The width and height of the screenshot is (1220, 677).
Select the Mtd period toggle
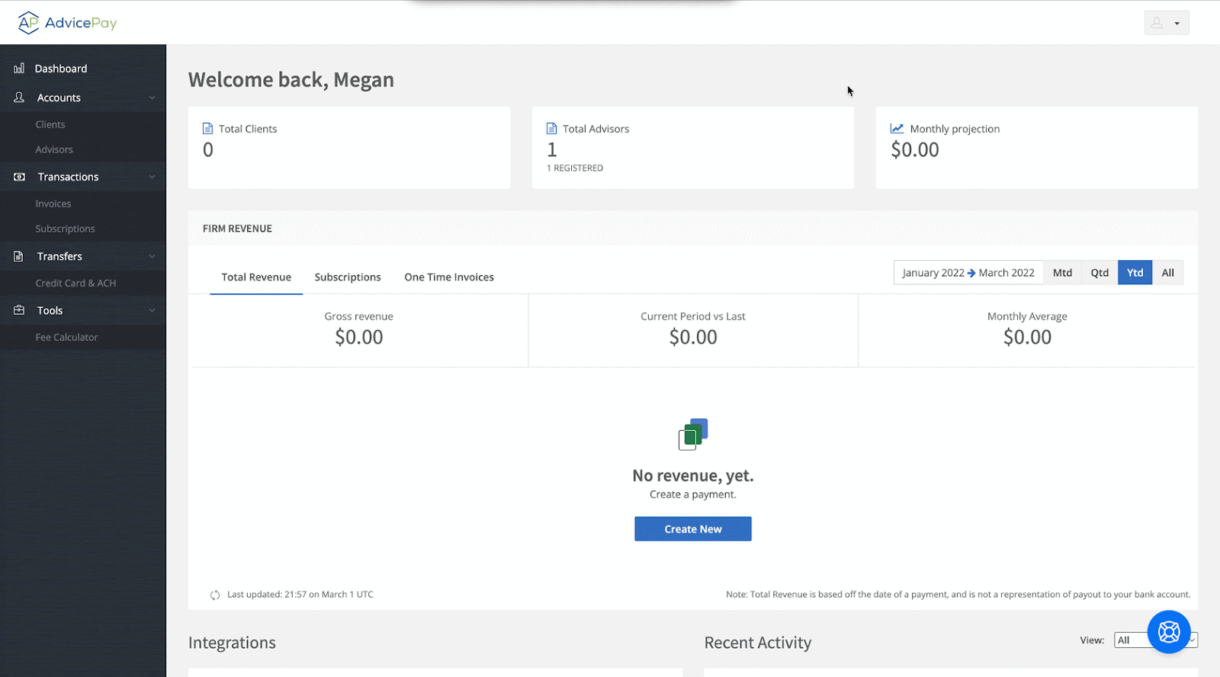[x=1062, y=273]
